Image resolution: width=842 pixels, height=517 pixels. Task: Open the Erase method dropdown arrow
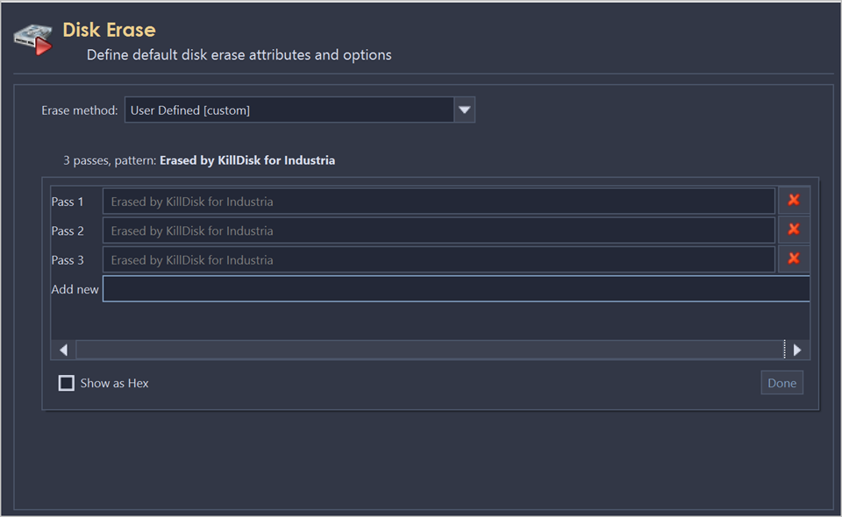(465, 110)
